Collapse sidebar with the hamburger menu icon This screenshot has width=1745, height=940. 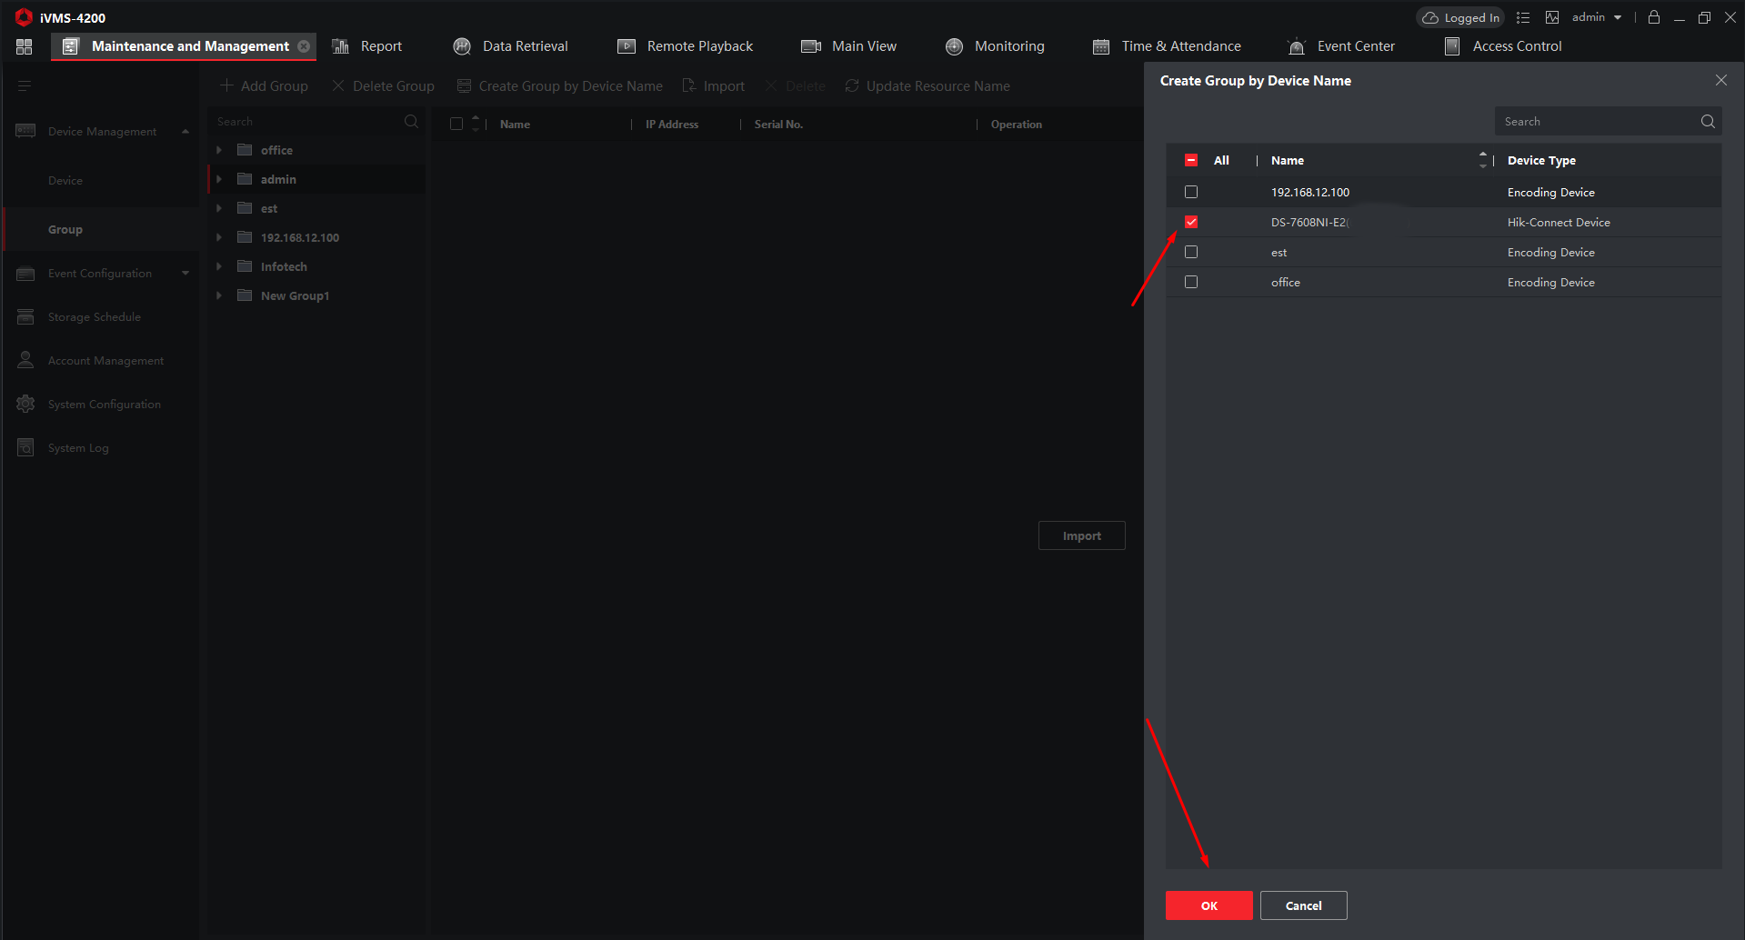tap(25, 86)
